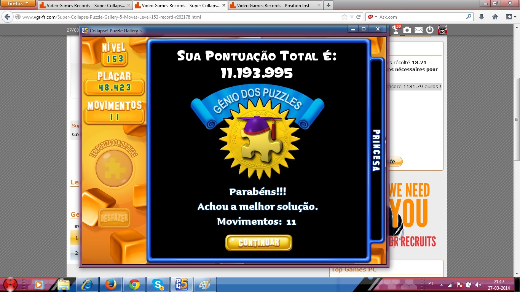Go to Firefox home page icon

495,17
